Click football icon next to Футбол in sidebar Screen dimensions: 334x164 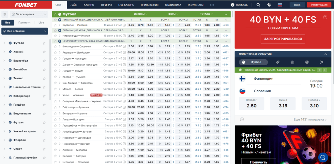click(10, 43)
